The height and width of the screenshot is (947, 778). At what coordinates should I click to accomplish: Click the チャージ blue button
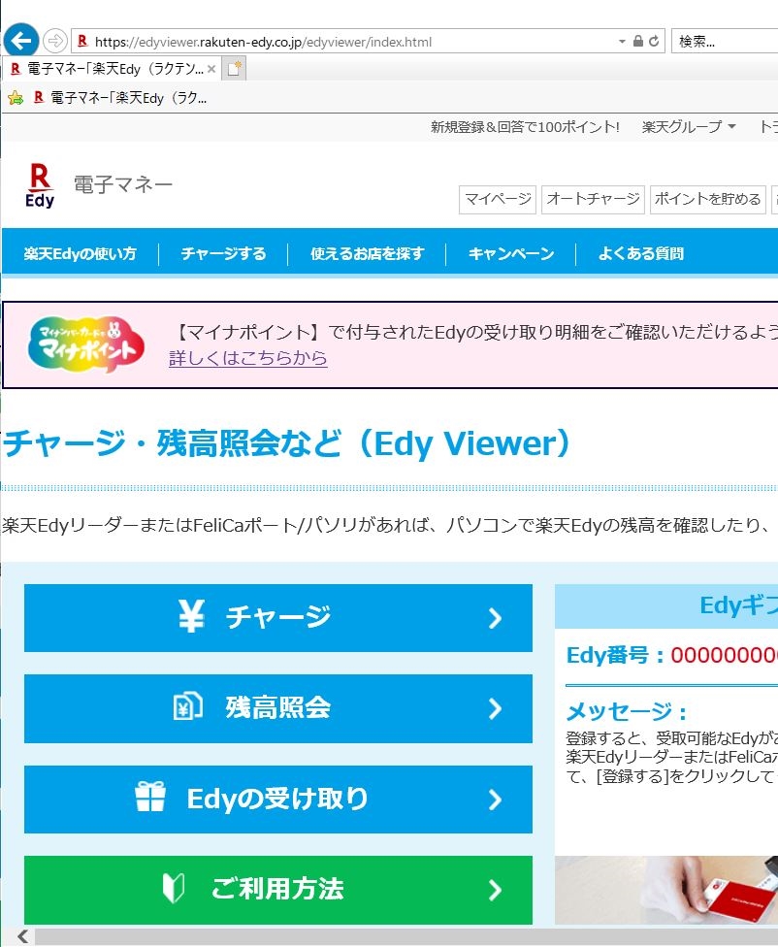[277, 617]
